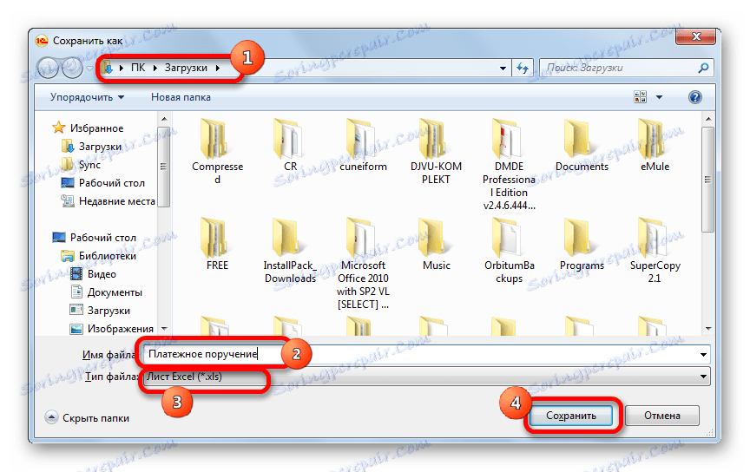Click the Forward navigation arrow

click(72, 68)
